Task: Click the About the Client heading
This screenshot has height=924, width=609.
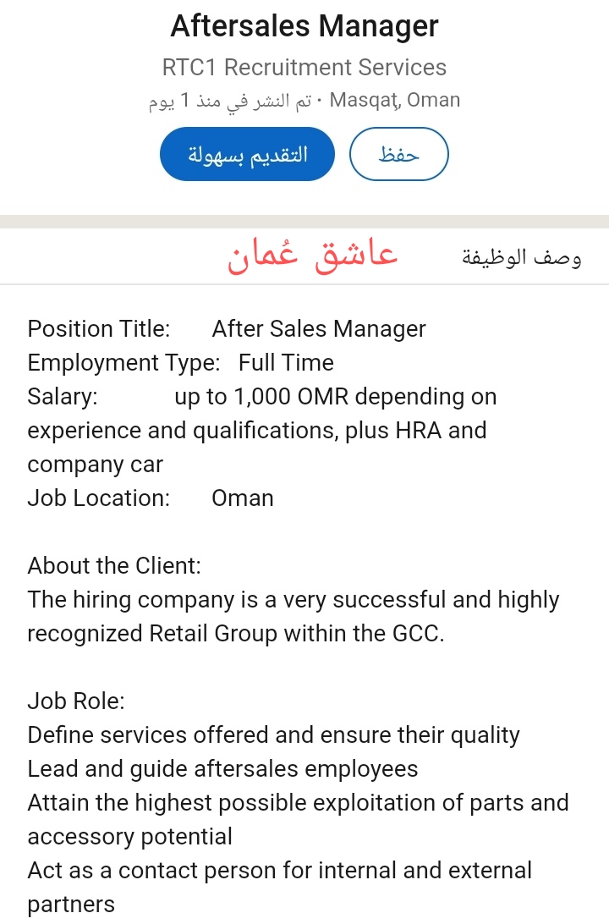Action: (x=114, y=565)
